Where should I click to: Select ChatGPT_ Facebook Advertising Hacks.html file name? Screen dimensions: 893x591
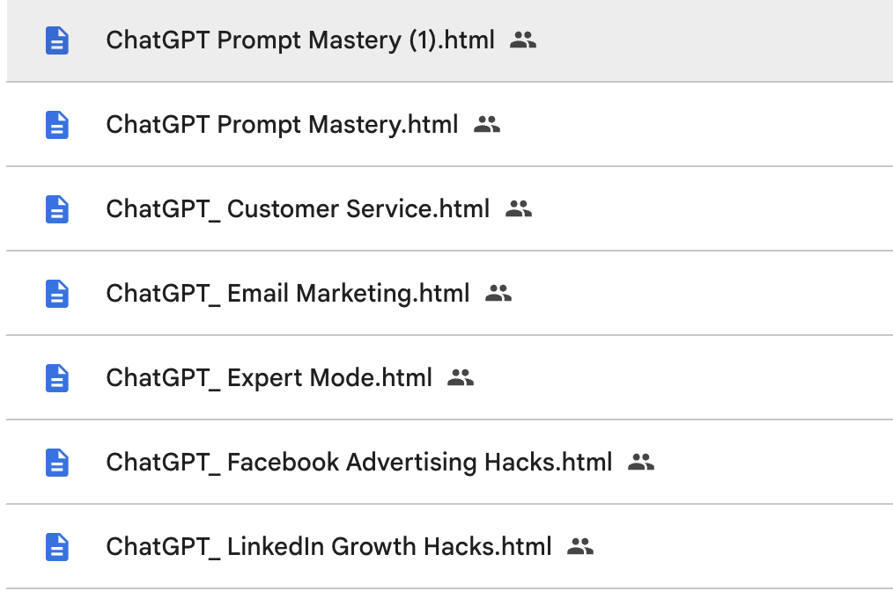point(359,463)
